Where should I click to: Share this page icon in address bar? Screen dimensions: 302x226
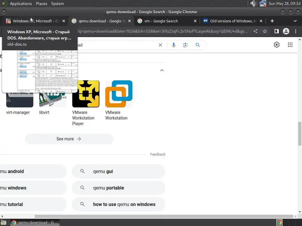click(255, 31)
